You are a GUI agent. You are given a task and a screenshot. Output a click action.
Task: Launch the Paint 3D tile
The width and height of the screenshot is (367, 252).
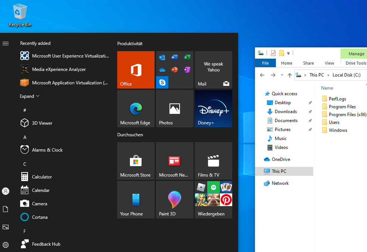tap(175, 200)
